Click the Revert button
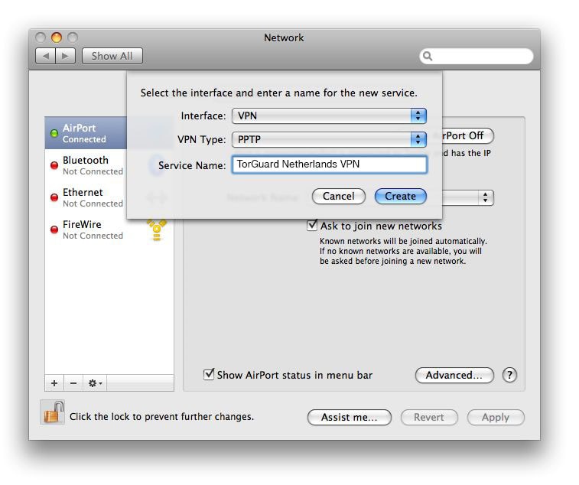579x485 pixels. pos(429,418)
